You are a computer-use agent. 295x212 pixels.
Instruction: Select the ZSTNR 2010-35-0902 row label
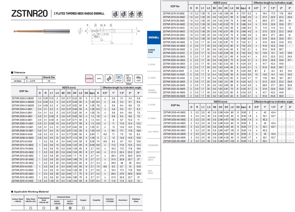pyautogui.click(x=23, y=163)
